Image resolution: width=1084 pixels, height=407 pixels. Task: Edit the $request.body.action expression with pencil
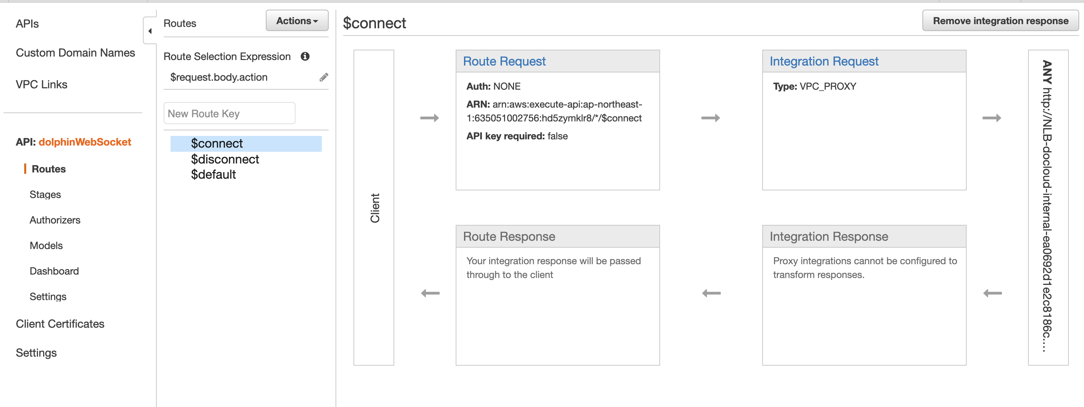[x=323, y=77]
